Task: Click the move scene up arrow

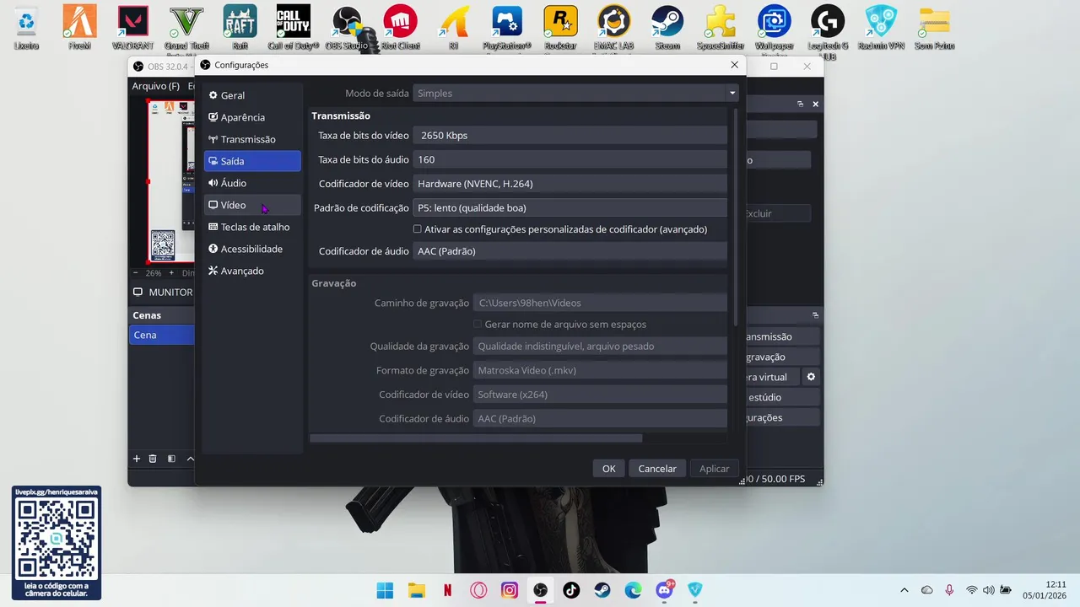Action: 190,459
